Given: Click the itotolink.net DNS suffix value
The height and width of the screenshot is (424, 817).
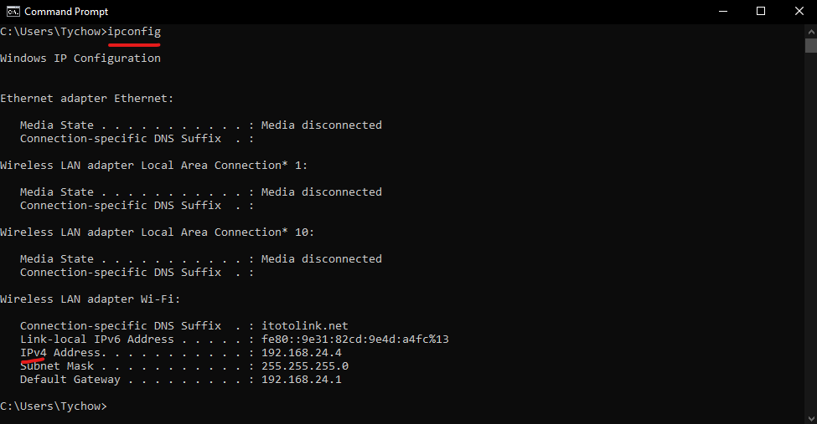Looking at the screenshot, I should [304, 326].
